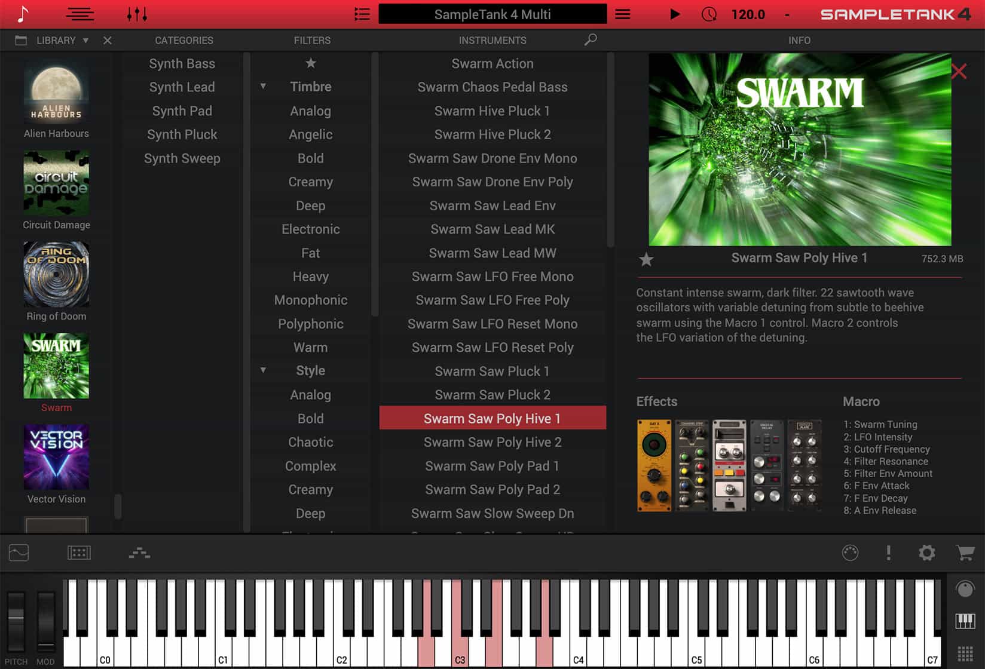Open the settings gear icon
This screenshot has height=669, width=985.
point(926,553)
